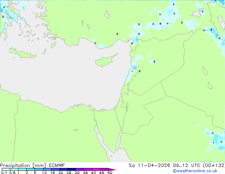Viewport: 225px width, 174px height.
Task: Click the 0.5–1 mm legend color swatch
Action: (x=14, y=169)
